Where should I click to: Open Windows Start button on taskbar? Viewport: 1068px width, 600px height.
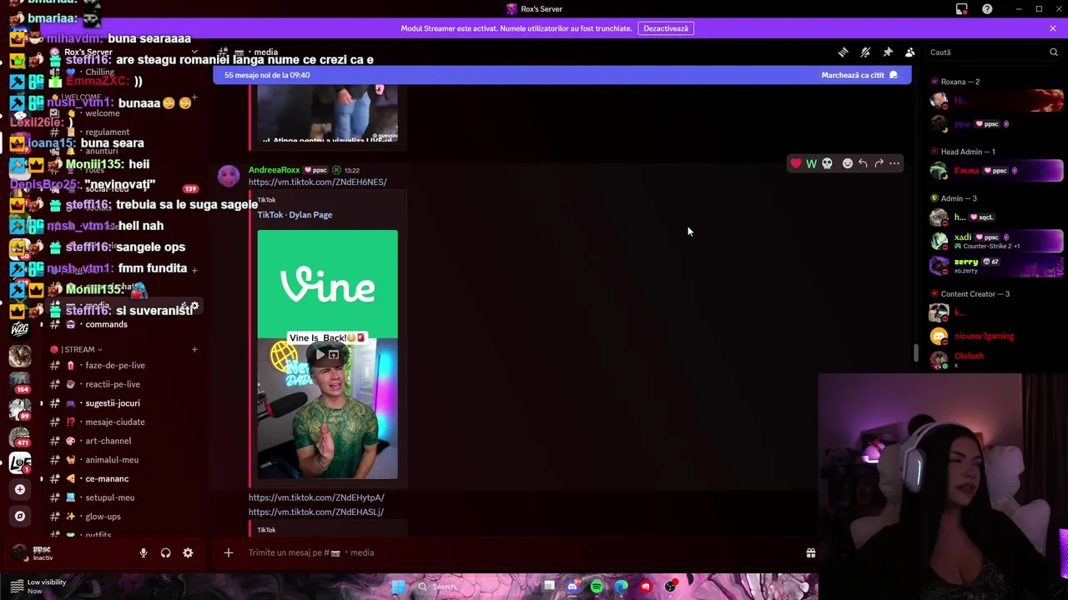(x=398, y=587)
